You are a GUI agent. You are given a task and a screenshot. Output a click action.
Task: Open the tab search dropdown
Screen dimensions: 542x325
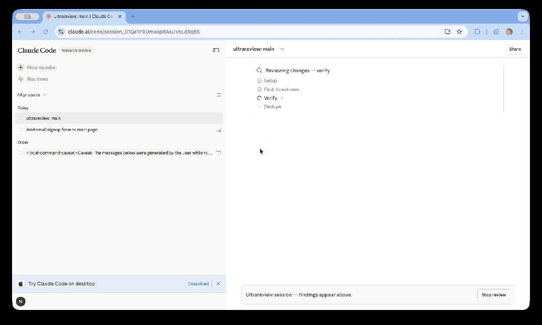coord(522,16)
